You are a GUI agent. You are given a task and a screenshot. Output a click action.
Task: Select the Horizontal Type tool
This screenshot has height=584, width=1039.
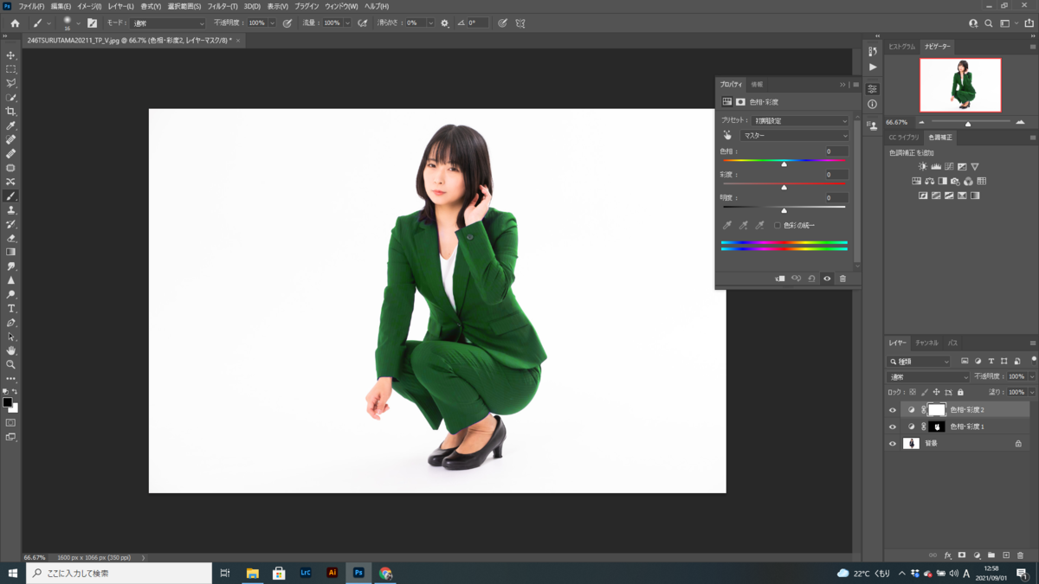click(11, 307)
